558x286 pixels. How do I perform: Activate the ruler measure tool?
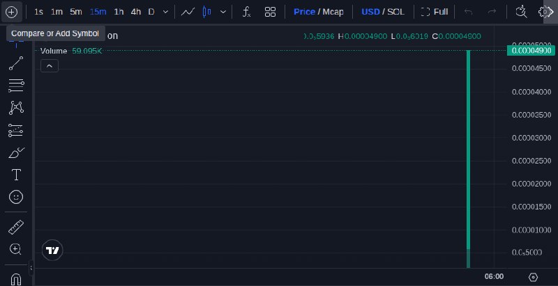[16, 227]
